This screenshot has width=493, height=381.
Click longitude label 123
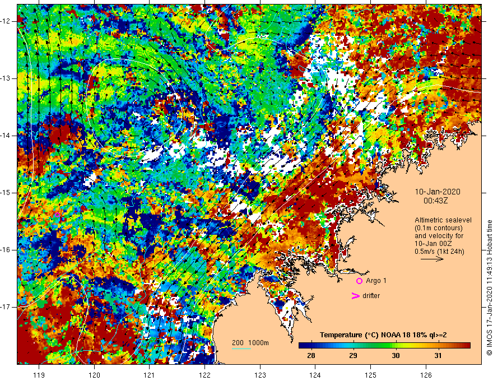[x=260, y=375]
